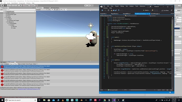This screenshot has height=102, width=182.
Task: Toggle Error Pause in Console
Action: pyautogui.click(x=29, y=64)
